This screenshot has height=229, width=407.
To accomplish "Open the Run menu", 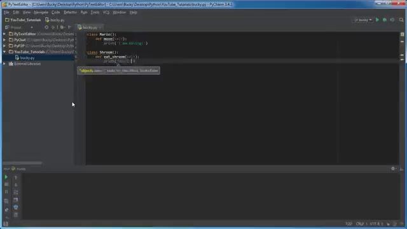I will click(84, 12).
